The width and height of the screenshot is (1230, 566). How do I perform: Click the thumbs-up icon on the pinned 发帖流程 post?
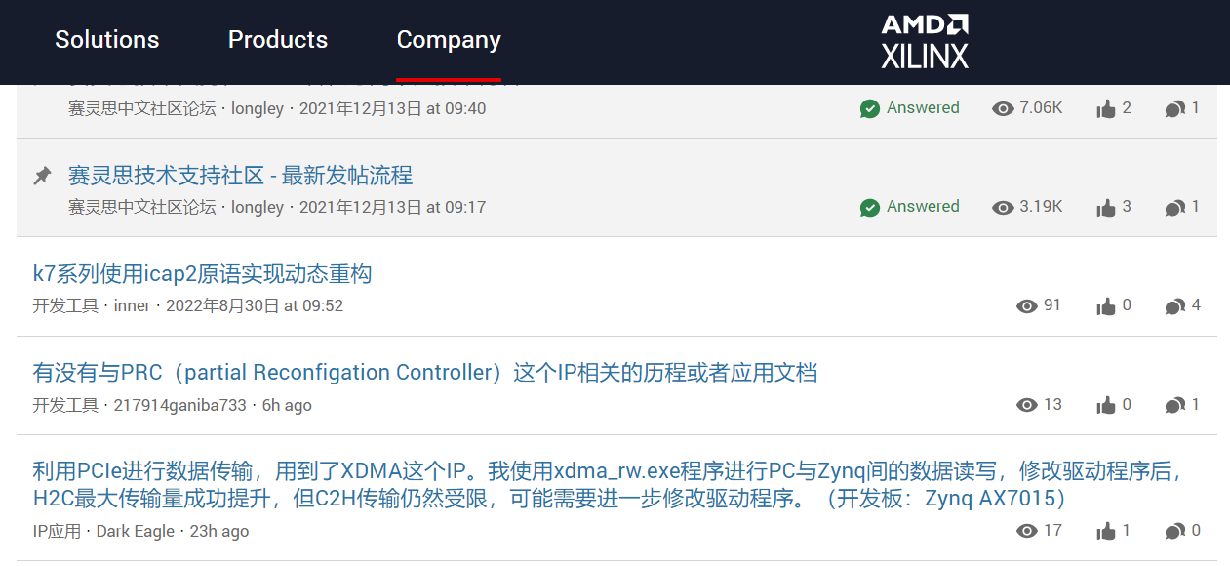1106,207
